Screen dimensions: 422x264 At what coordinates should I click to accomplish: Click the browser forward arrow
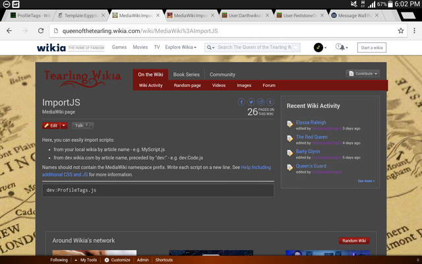(25, 31)
